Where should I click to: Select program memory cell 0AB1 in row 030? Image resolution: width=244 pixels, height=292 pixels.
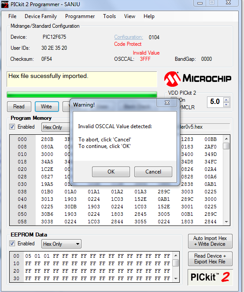pos(211,184)
